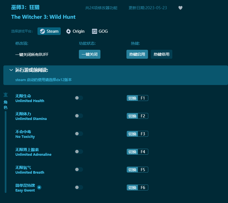228x203 pixels.
Task: Click 切换 F4 hotkey button for Unlimited Adrenaline
Action: pos(137,152)
